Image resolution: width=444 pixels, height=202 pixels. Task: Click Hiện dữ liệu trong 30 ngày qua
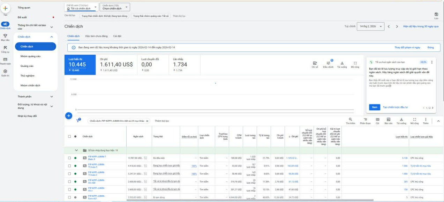pos(421,26)
